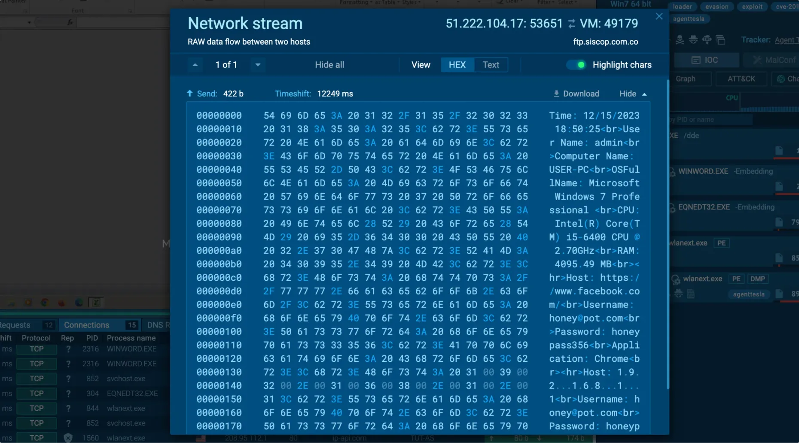Collapse packet with Hide arrow
This screenshot has height=443, width=799.
(x=633, y=94)
